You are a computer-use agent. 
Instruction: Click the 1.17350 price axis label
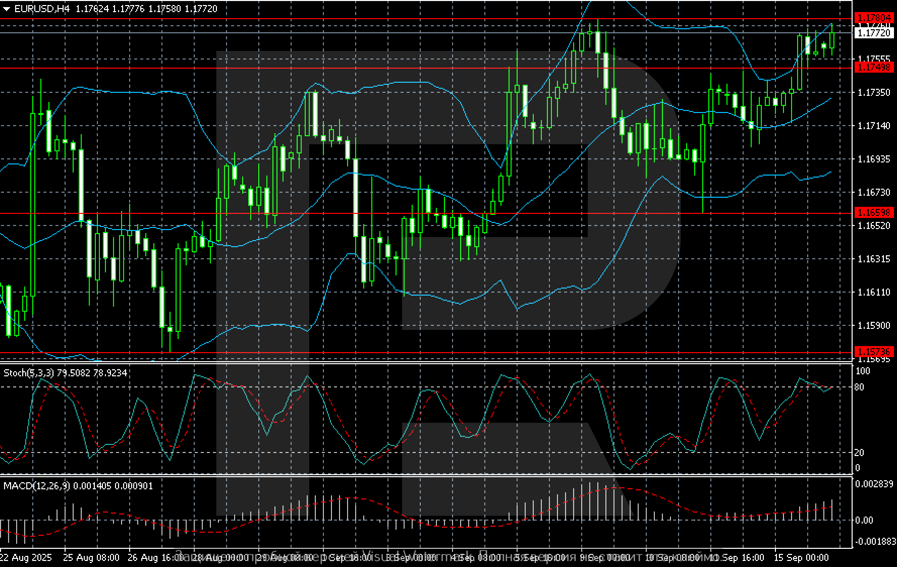point(874,92)
